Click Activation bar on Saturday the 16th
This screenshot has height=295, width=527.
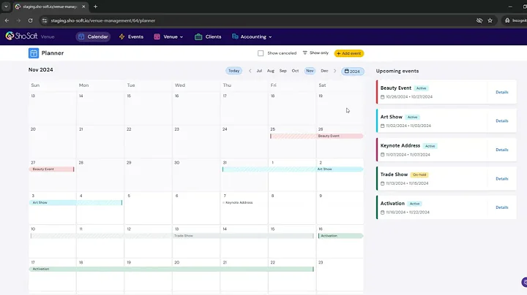tap(340, 236)
